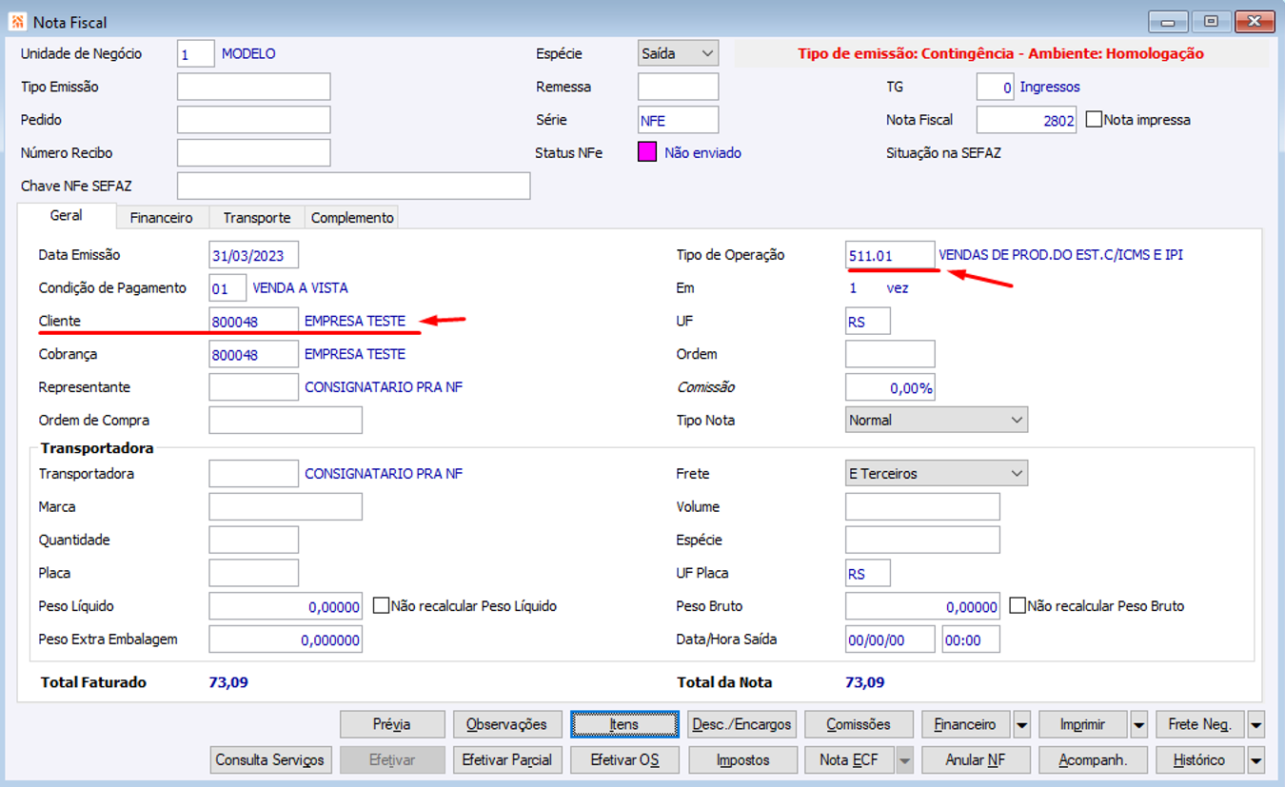The image size is (1285, 787).
Task: Click the Tipo Emissão input field
Action: pyautogui.click(x=254, y=87)
